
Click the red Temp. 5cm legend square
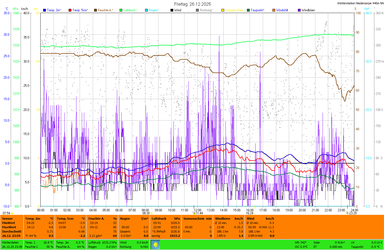[x=70, y=10]
